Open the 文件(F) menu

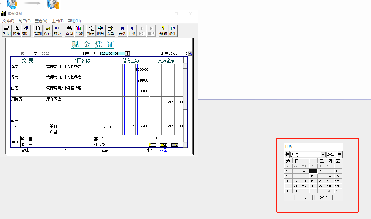[8, 21]
